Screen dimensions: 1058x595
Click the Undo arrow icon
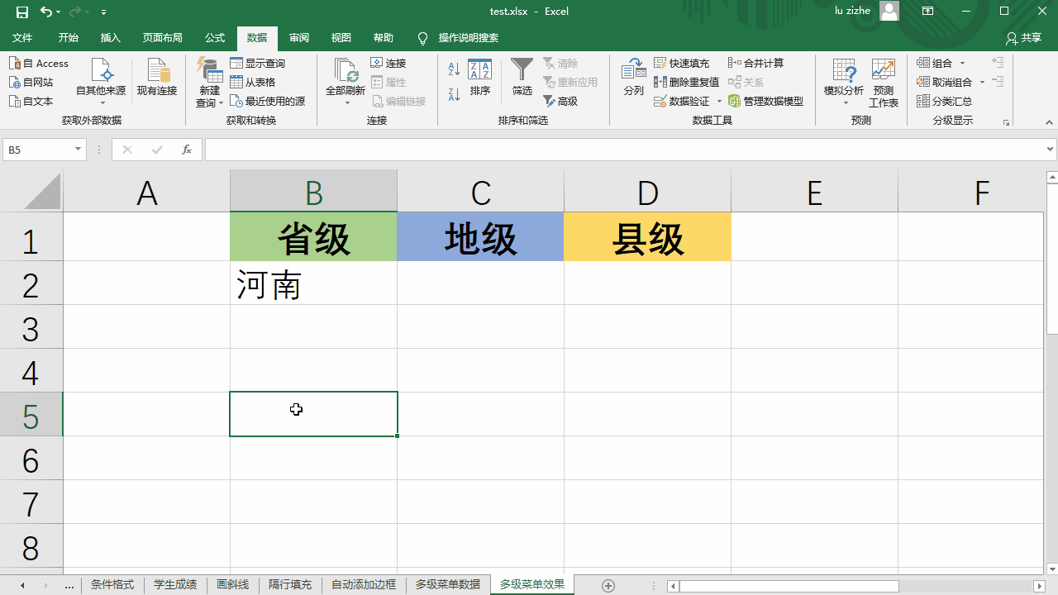46,12
